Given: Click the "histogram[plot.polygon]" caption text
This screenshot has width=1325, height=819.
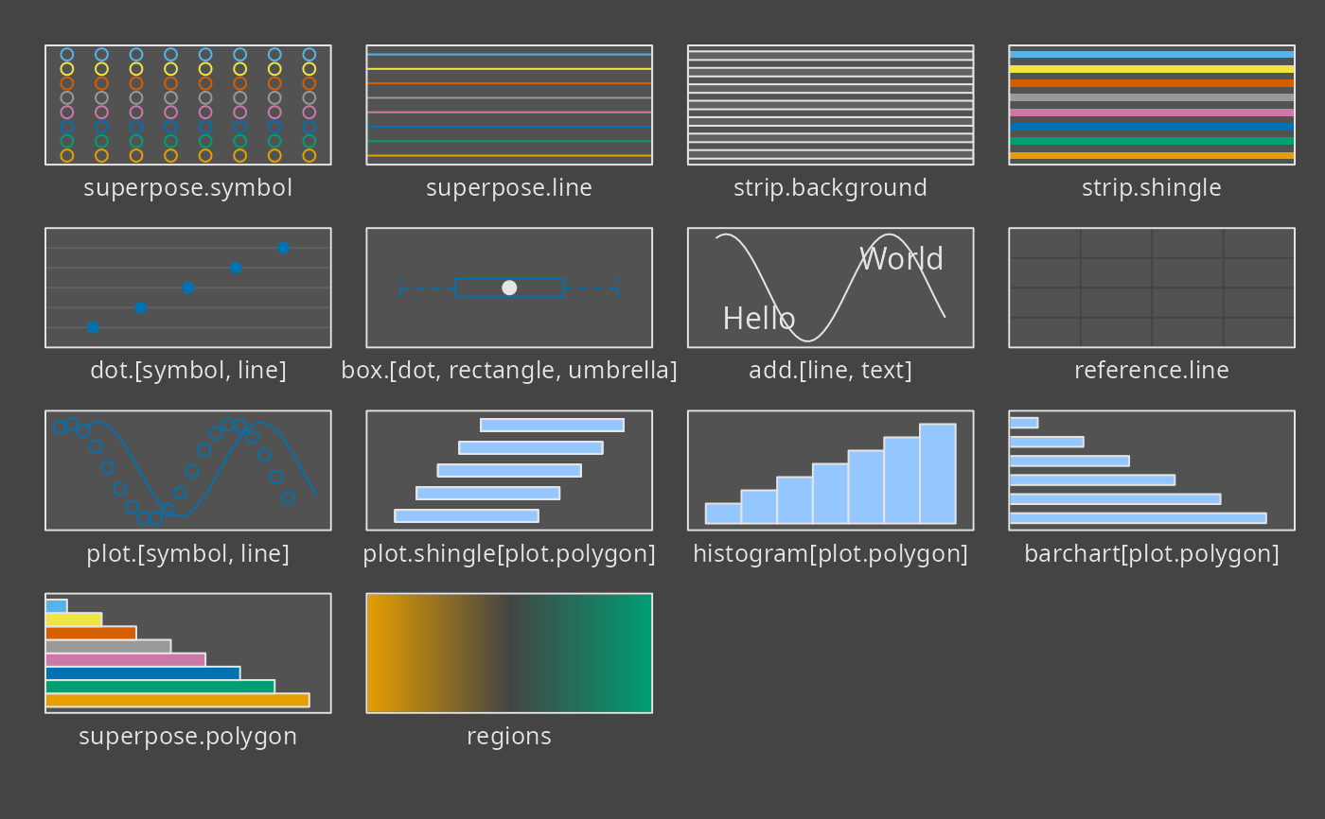Looking at the screenshot, I should [x=830, y=553].
